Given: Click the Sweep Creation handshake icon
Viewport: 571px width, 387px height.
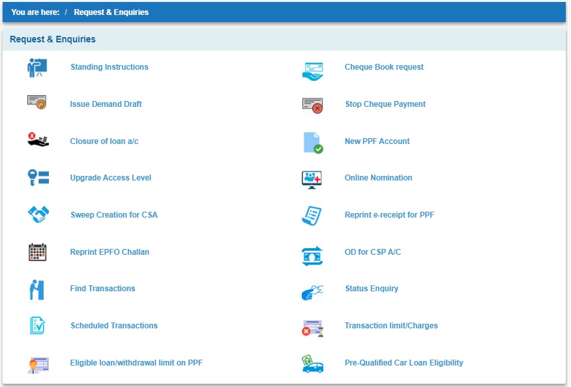Looking at the screenshot, I should pos(38,214).
